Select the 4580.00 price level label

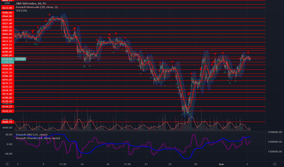click(7, 13)
